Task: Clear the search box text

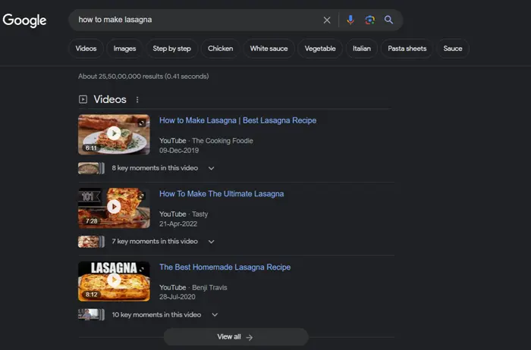Action: tap(327, 20)
